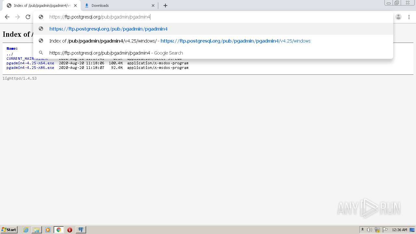Select the first pgadmin4 URL suggestion
Screen dimensions: 416x234
[x=213, y=29]
